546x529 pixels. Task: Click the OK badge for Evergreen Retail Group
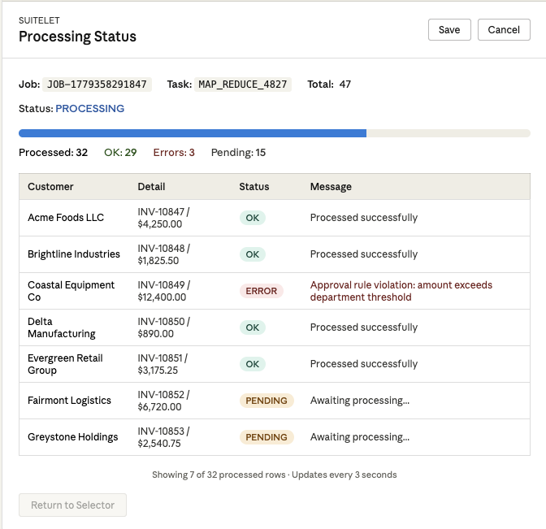253,364
